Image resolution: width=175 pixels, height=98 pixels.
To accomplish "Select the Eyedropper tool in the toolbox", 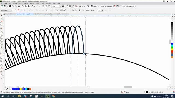I will (1, 65).
